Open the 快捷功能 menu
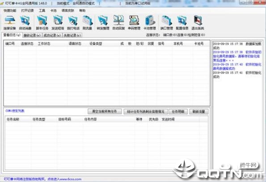The image size is (266, 182). (x=10, y=11)
